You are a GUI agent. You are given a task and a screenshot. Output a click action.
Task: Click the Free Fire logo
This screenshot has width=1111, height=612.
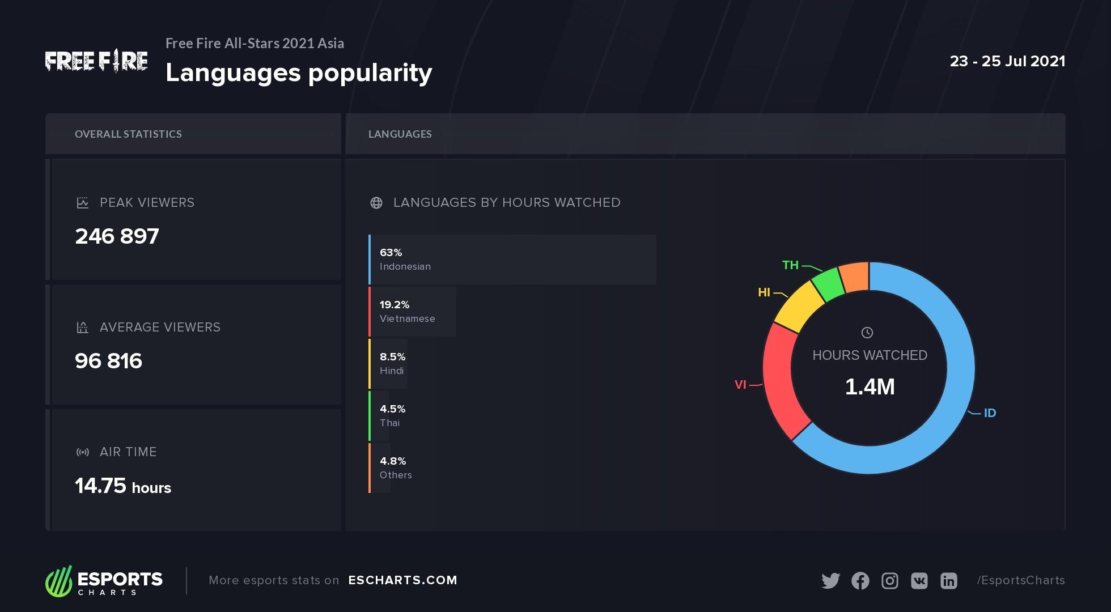click(x=96, y=61)
